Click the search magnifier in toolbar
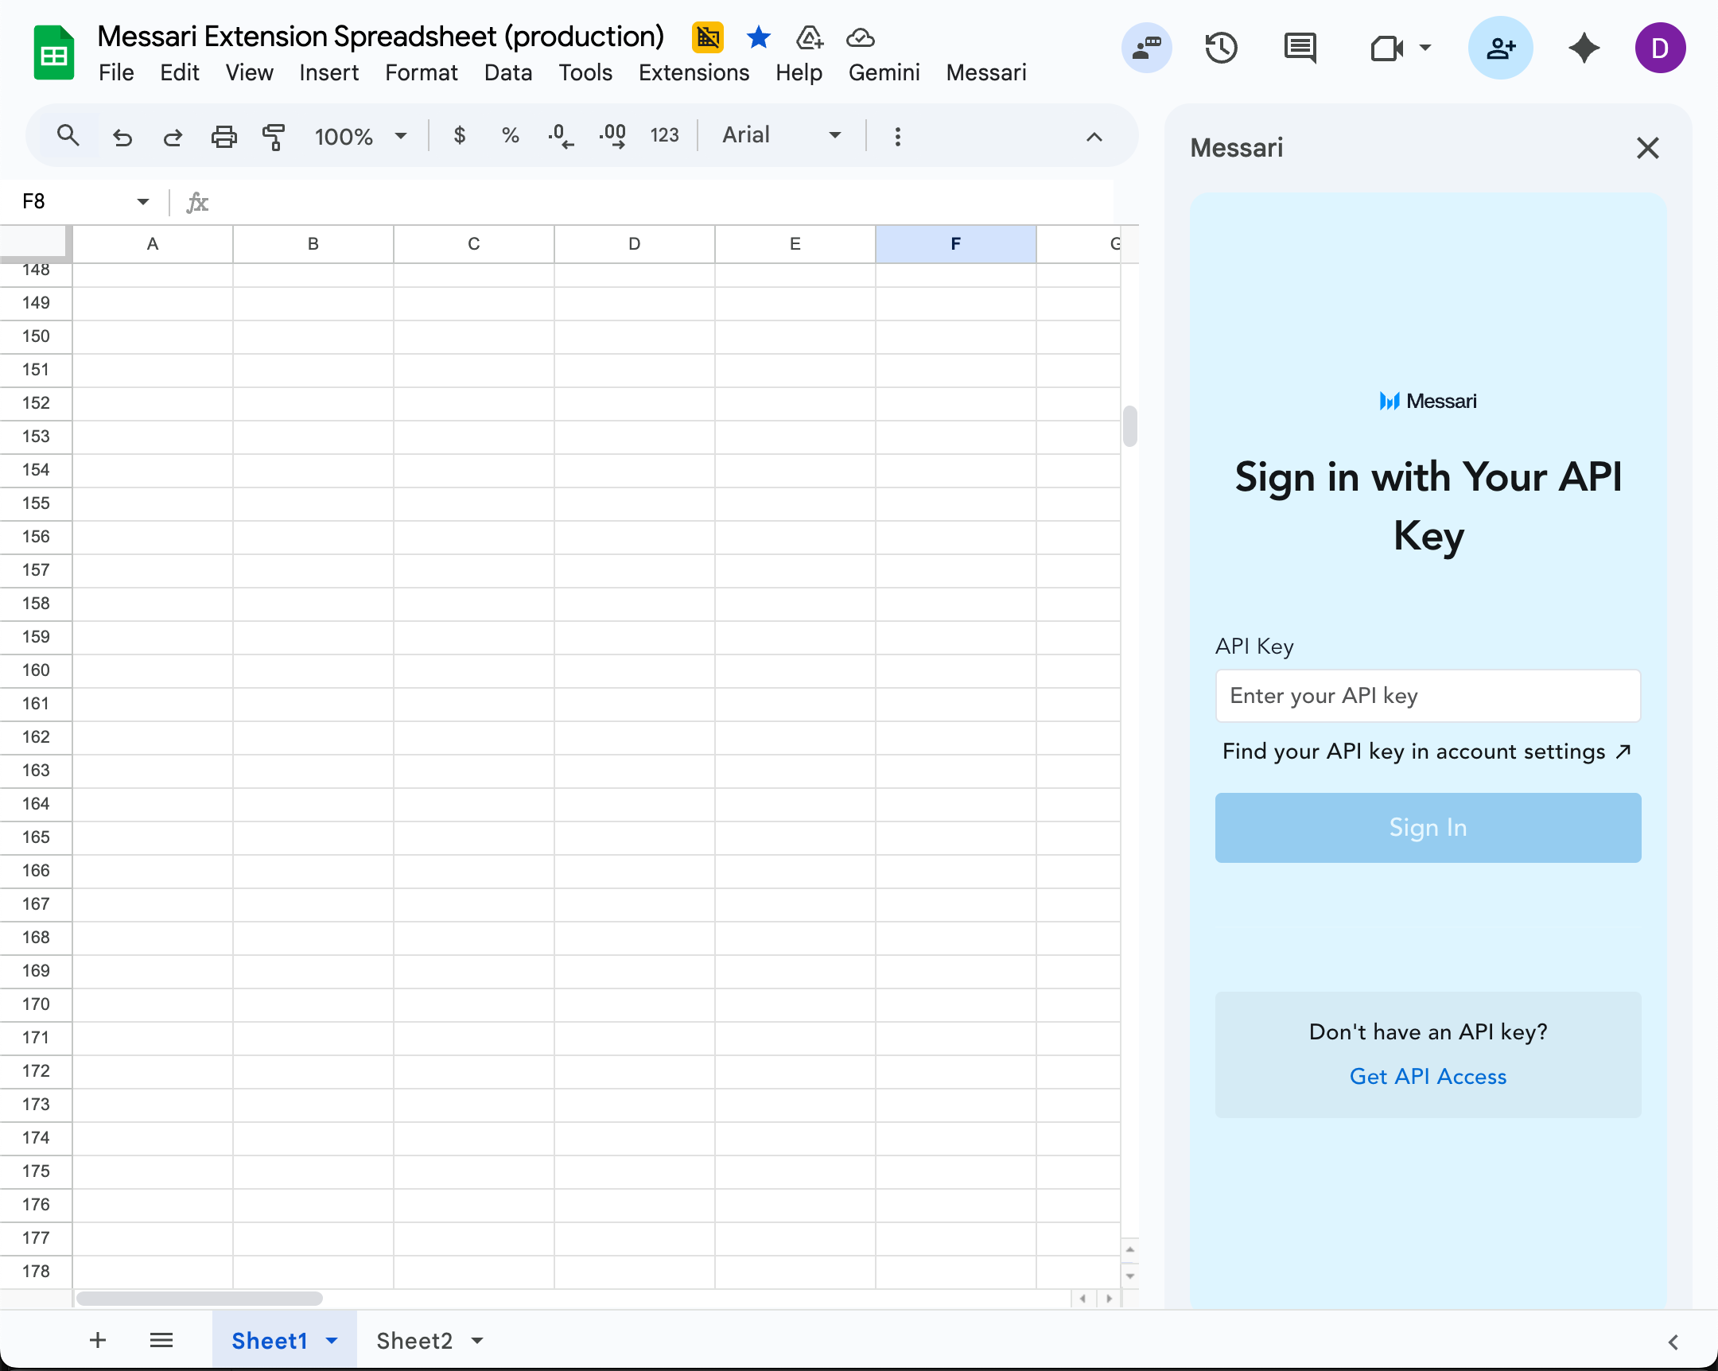This screenshot has height=1371, width=1718. pyautogui.click(x=68, y=136)
